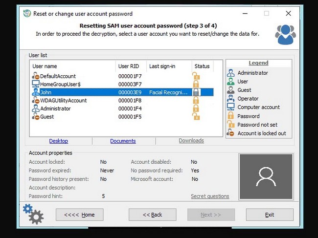Click the users group icon in header
The width and height of the screenshot is (318, 238).
click(285, 33)
